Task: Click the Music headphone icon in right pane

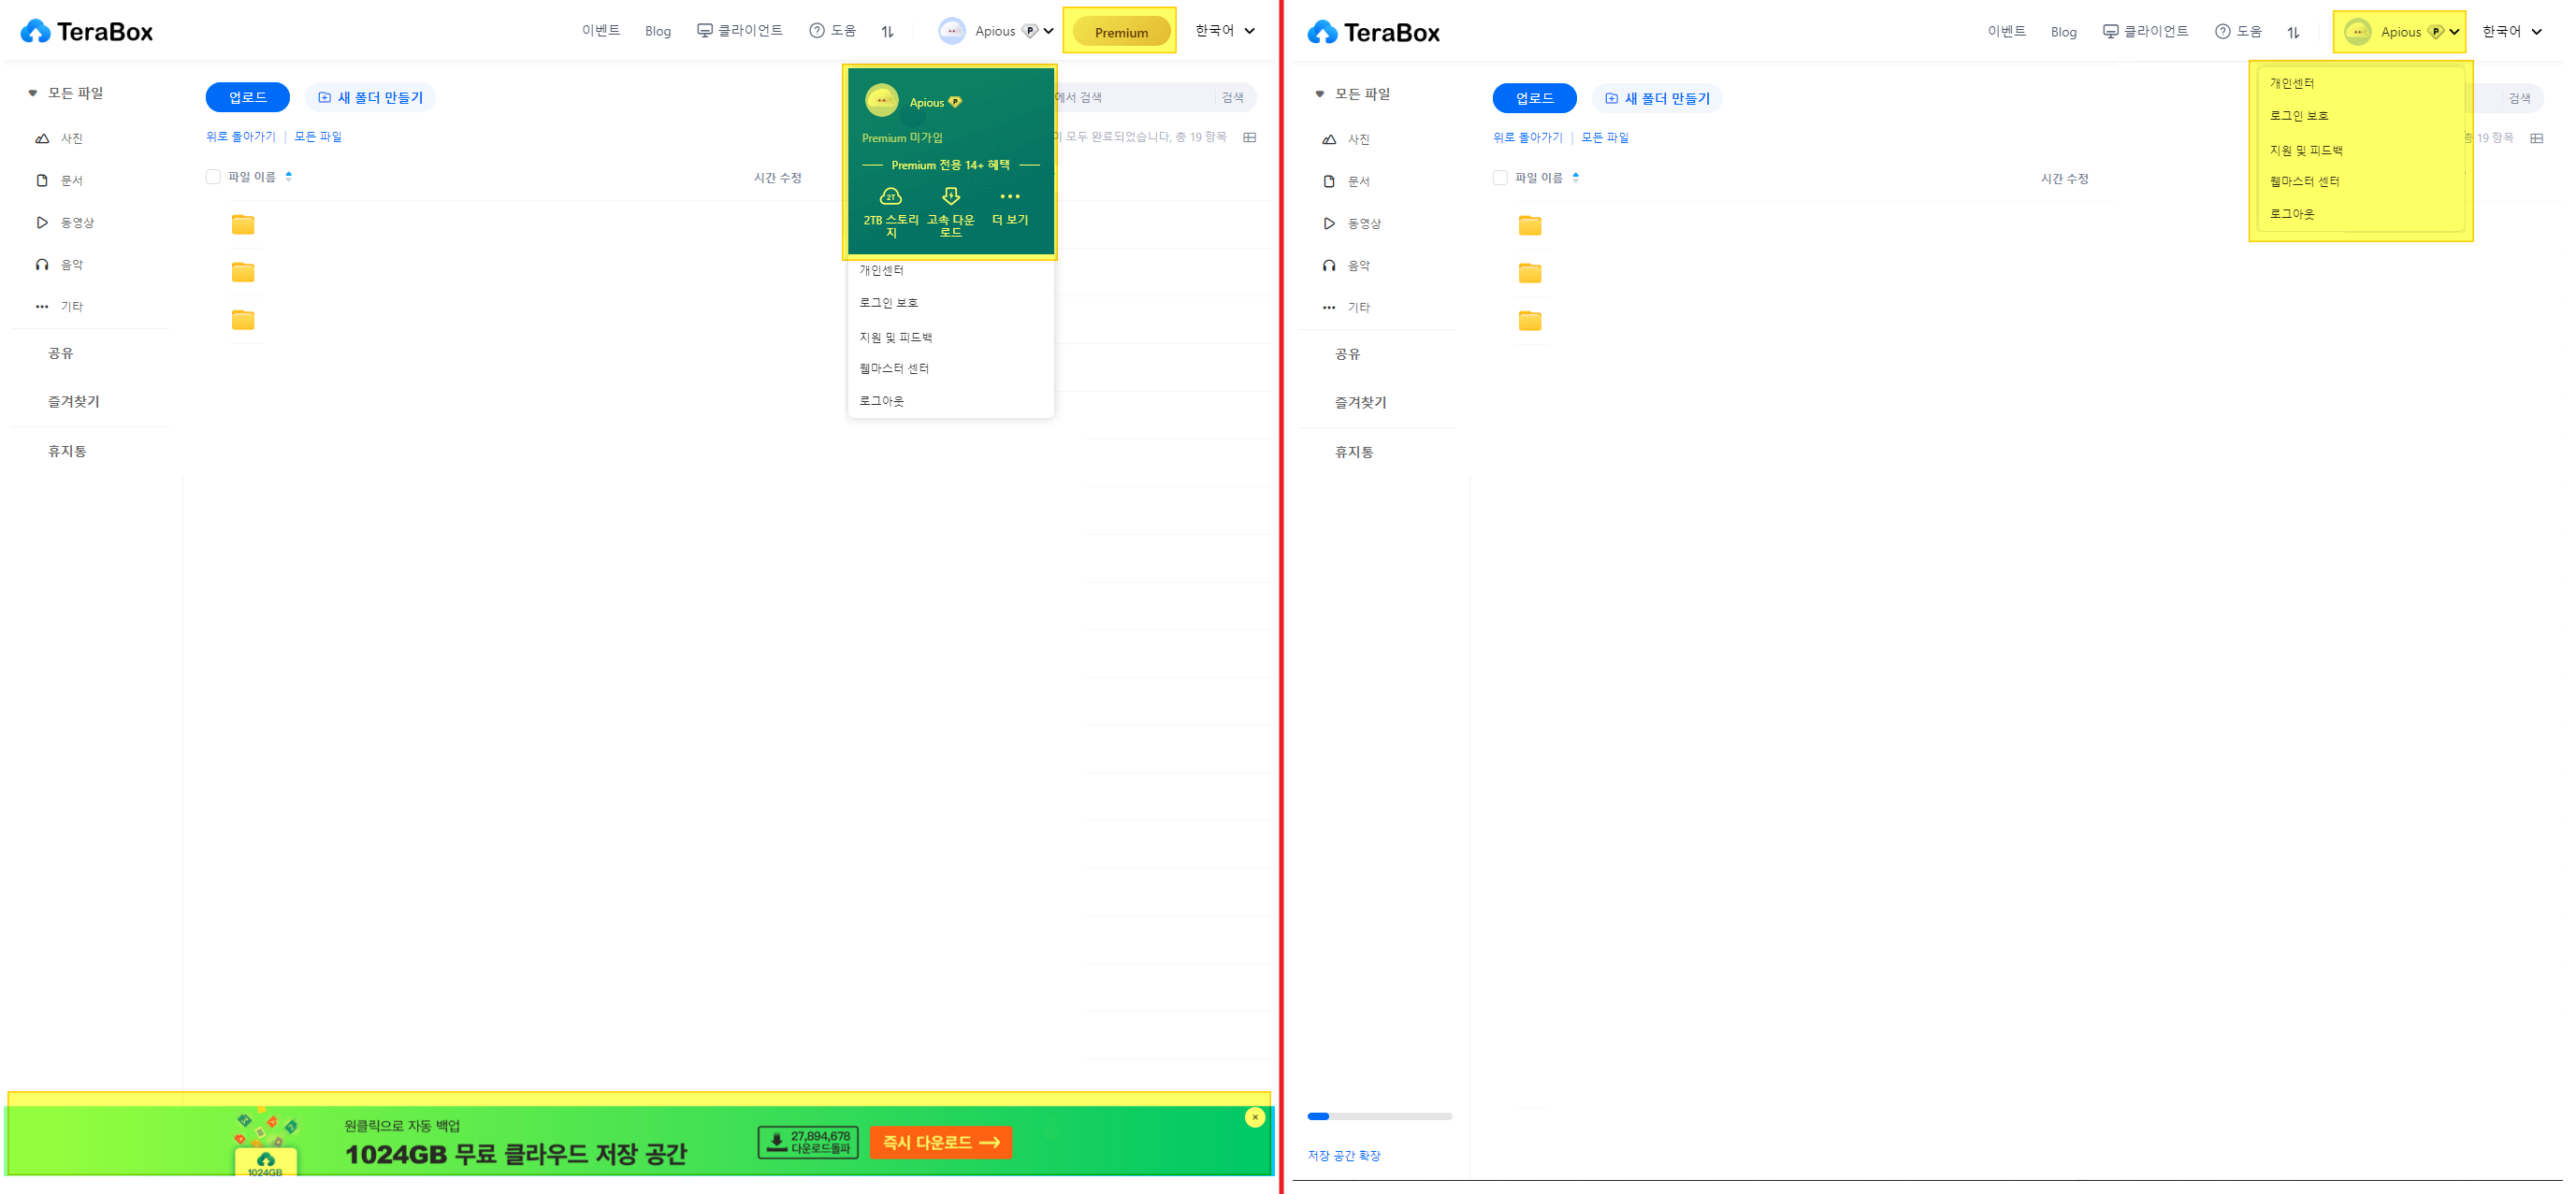Action: coord(1329,266)
